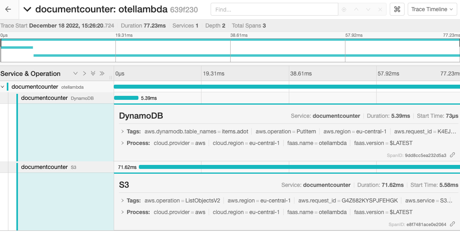The height and width of the screenshot is (238, 460).
Task: Click the S3 detail heading
Action: 124,185
